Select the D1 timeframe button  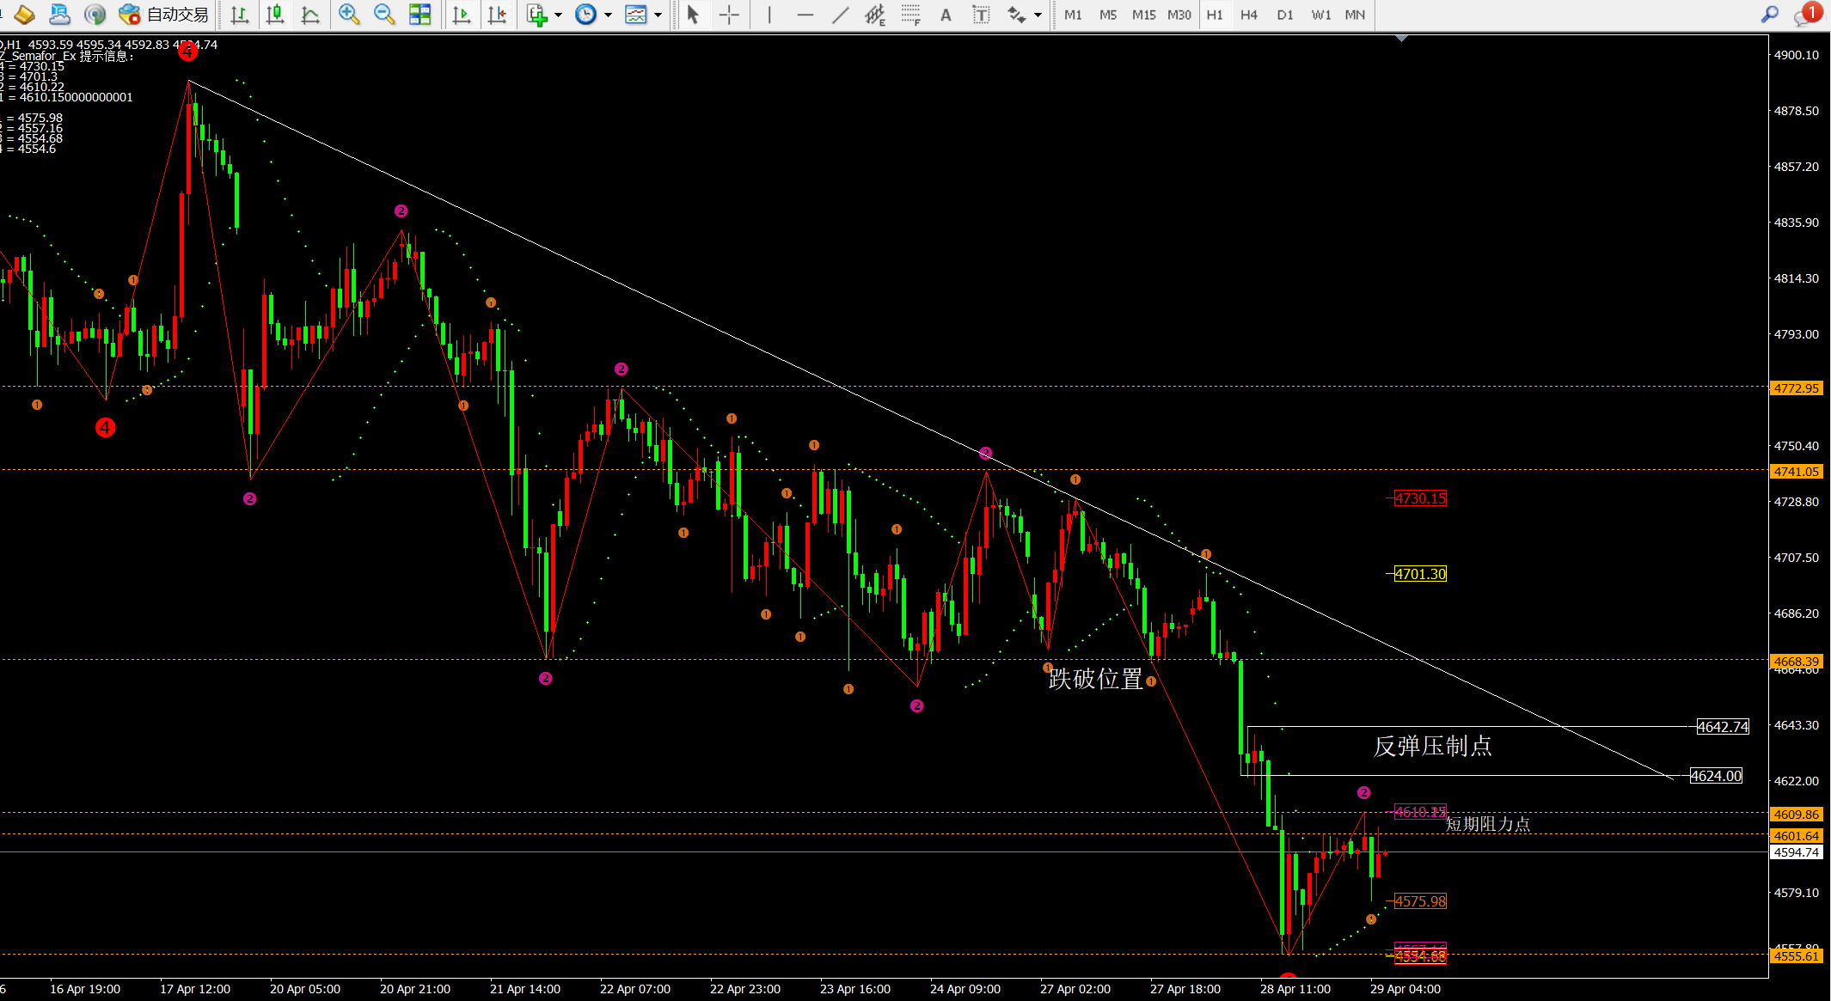click(1284, 15)
